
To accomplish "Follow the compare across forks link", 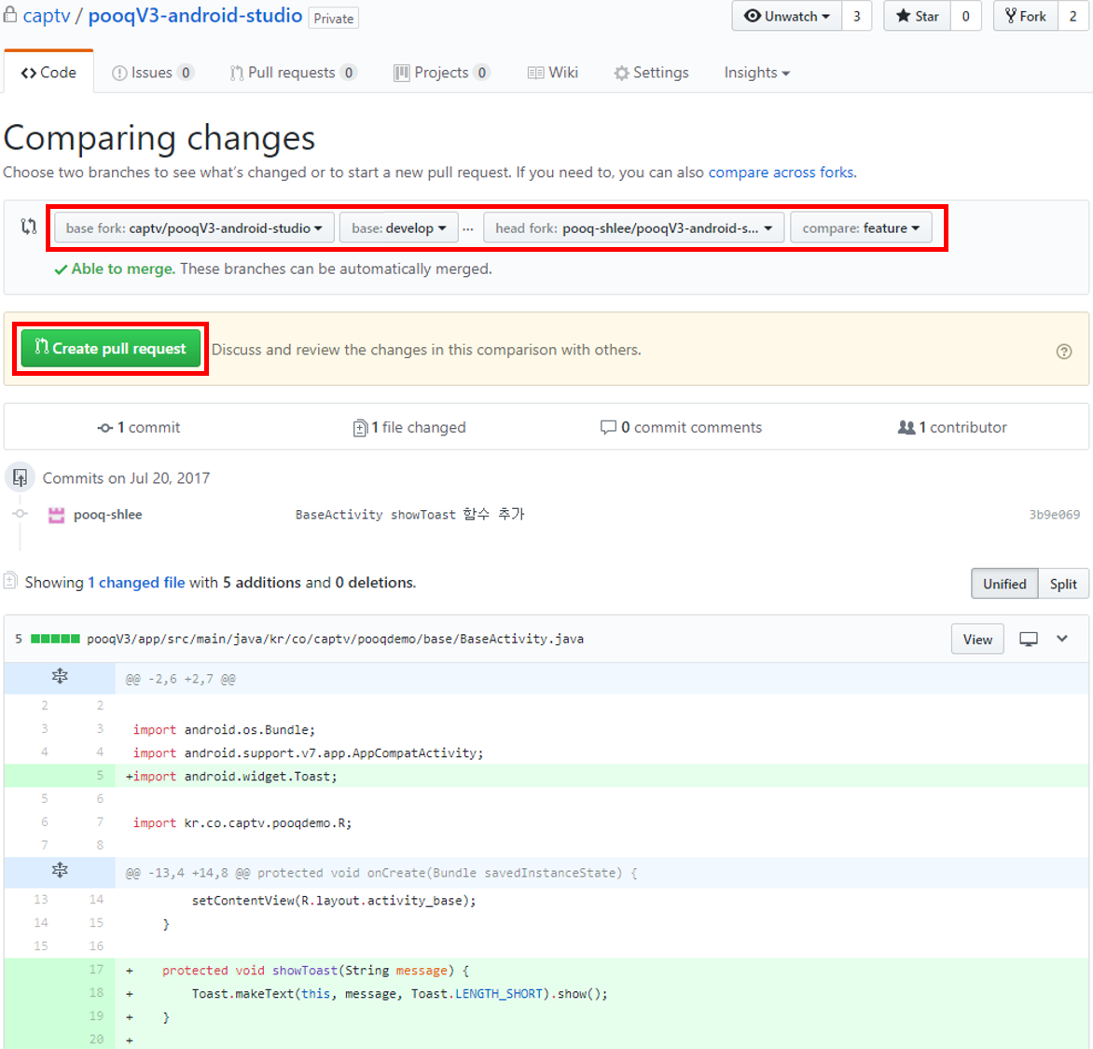I will 781,173.
